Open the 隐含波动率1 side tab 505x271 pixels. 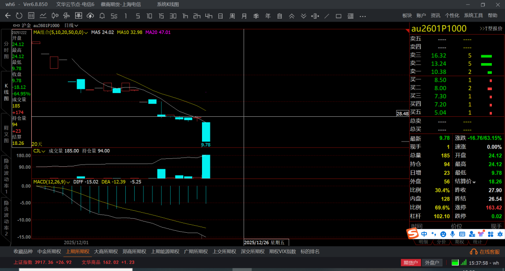click(6, 176)
